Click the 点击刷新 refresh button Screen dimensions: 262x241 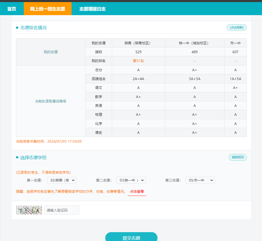236,27
